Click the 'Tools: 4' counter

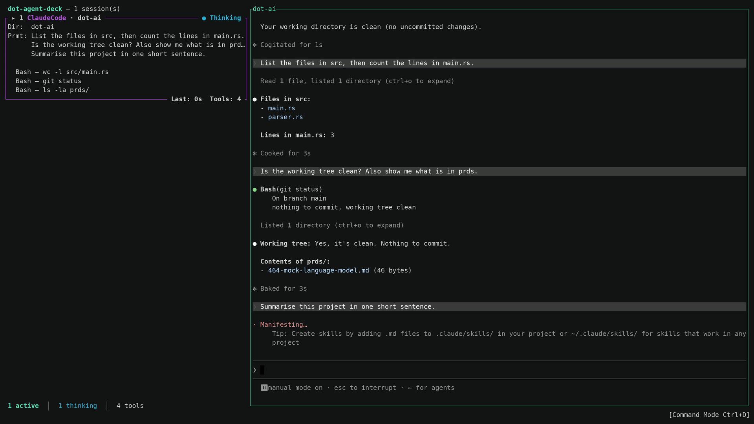point(225,99)
